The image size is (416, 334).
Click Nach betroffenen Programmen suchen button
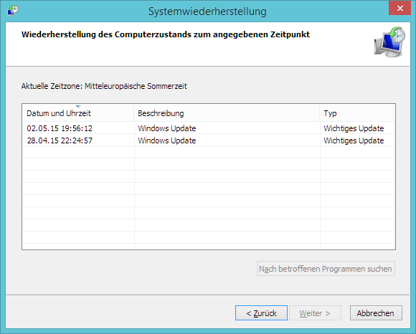(x=326, y=269)
